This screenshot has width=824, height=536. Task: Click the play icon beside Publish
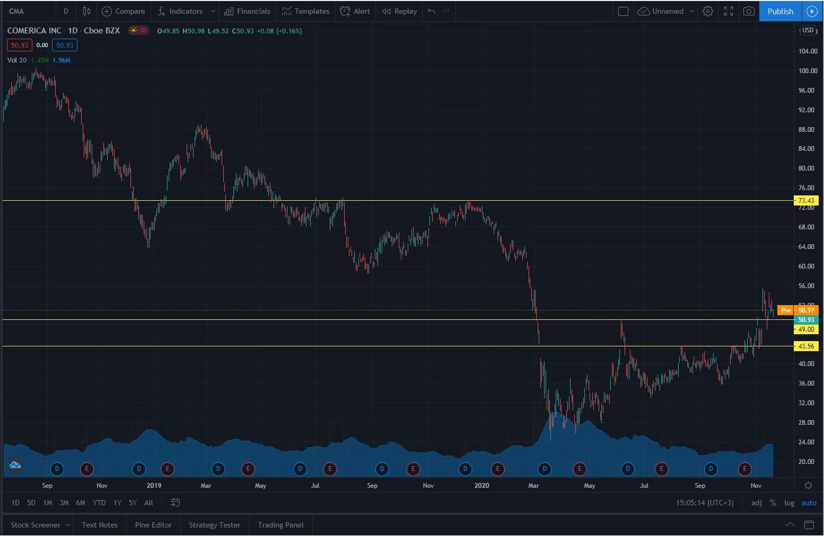pos(812,11)
